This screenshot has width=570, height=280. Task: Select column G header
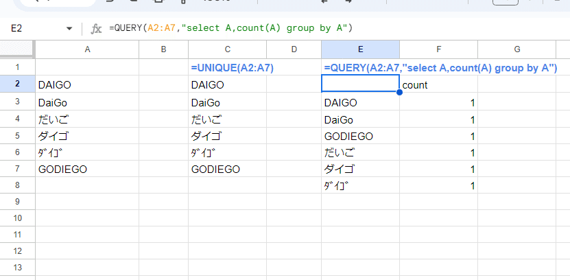tap(517, 49)
